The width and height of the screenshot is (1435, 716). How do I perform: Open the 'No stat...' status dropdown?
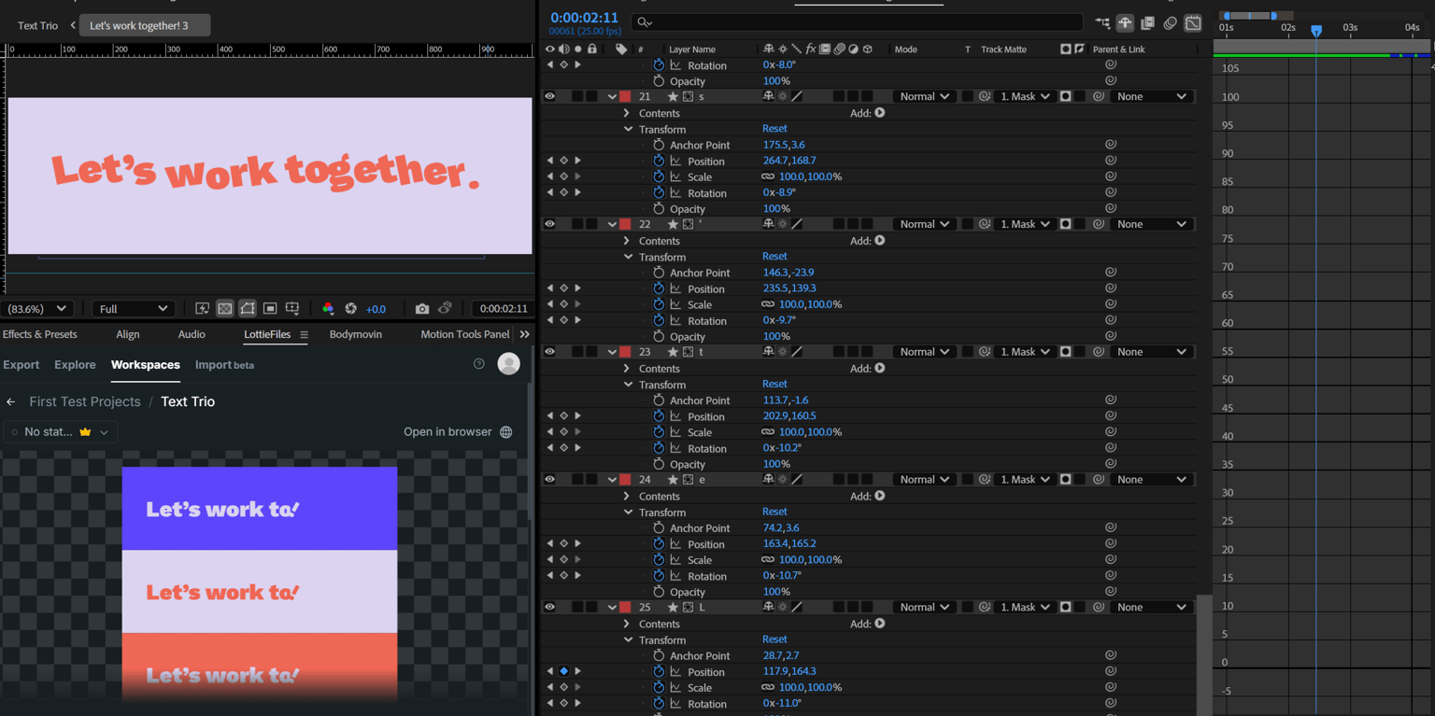click(61, 432)
